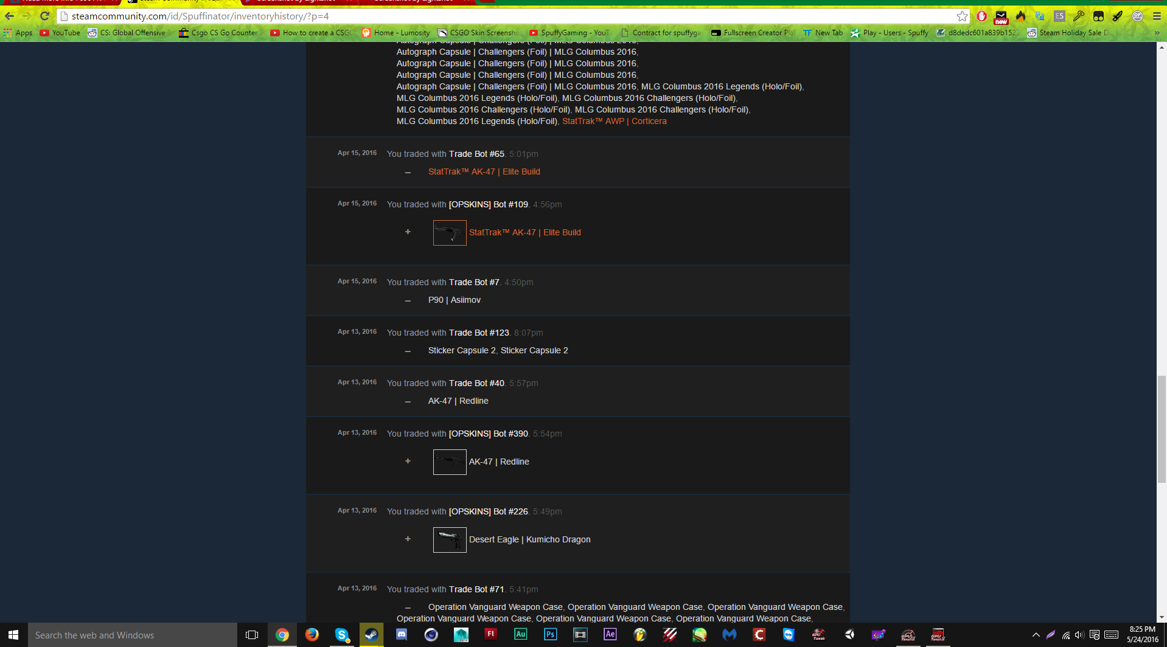
Task: Click in the browser address bar
Action: point(487,16)
